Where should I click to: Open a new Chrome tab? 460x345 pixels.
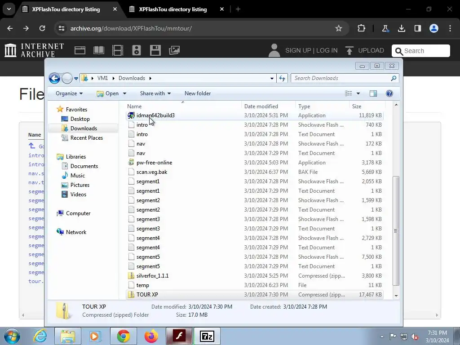point(238,9)
